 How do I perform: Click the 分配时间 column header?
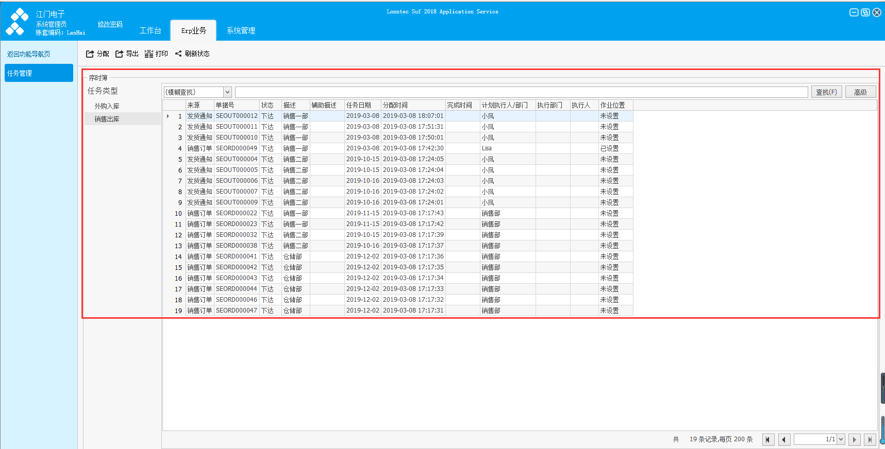click(413, 105)
